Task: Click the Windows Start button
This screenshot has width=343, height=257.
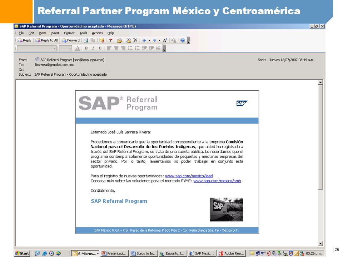Action: pyautogui.click(x=22, y=253)
